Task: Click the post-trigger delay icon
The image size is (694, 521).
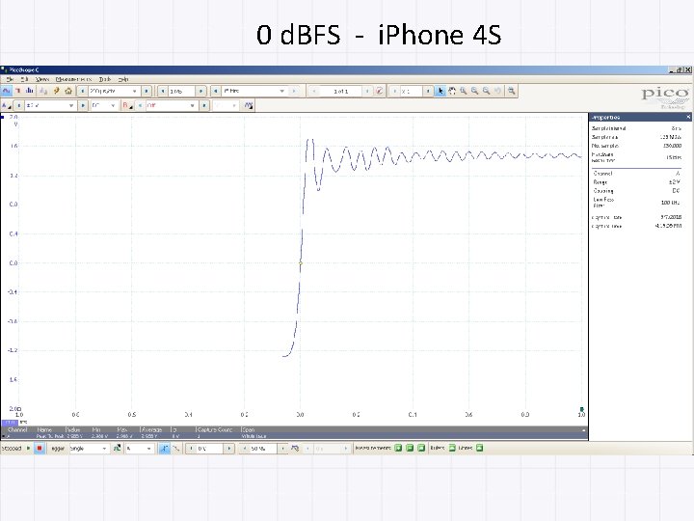Action: click(295, 449)
